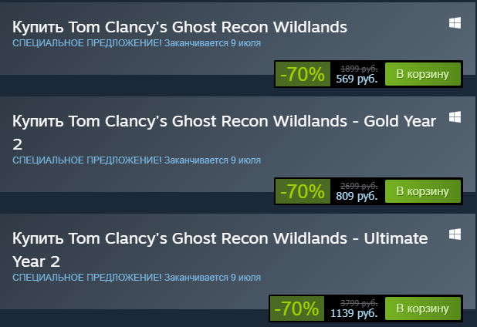Image resolution: width=477 pixels, height=327 pixels.
Task: Click the crossed-out 2699 руб. price
Action: pos(358,186)
